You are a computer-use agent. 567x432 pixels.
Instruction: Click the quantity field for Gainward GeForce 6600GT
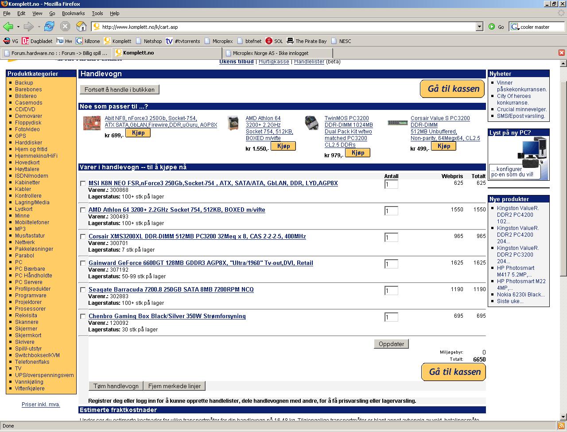coord(391,264)
